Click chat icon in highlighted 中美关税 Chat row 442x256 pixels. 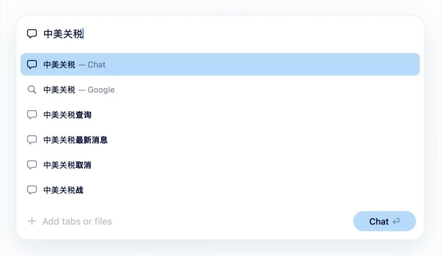pyautogui.click(x=32, y=64)
